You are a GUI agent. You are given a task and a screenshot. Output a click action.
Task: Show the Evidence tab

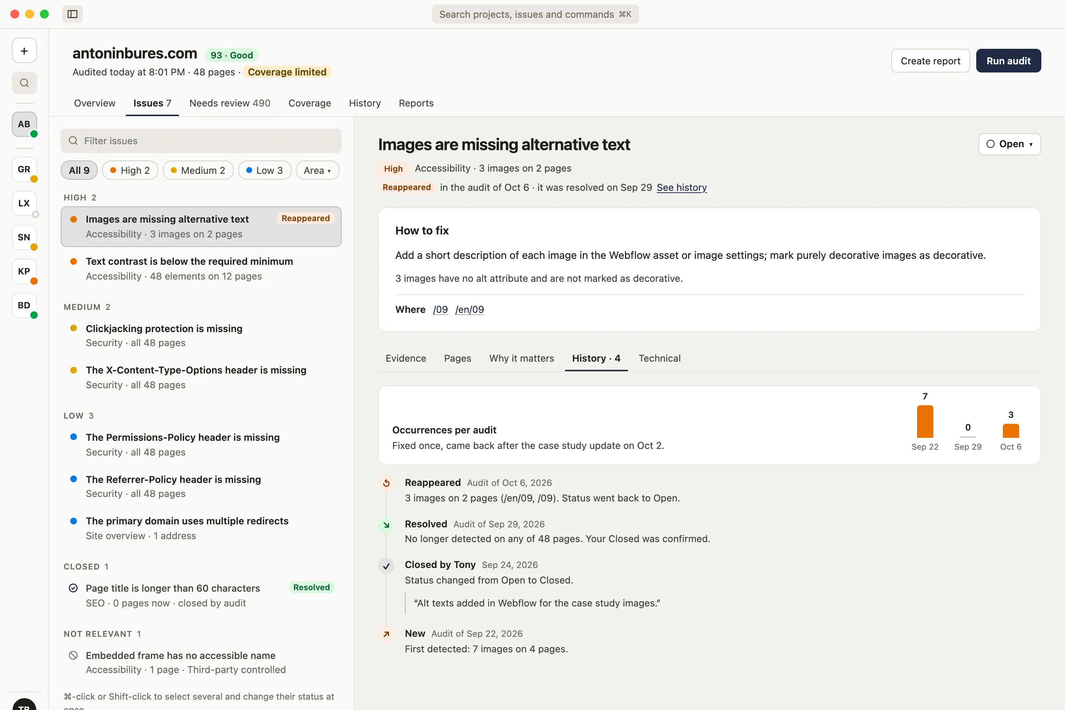click(x=406, y=358)
